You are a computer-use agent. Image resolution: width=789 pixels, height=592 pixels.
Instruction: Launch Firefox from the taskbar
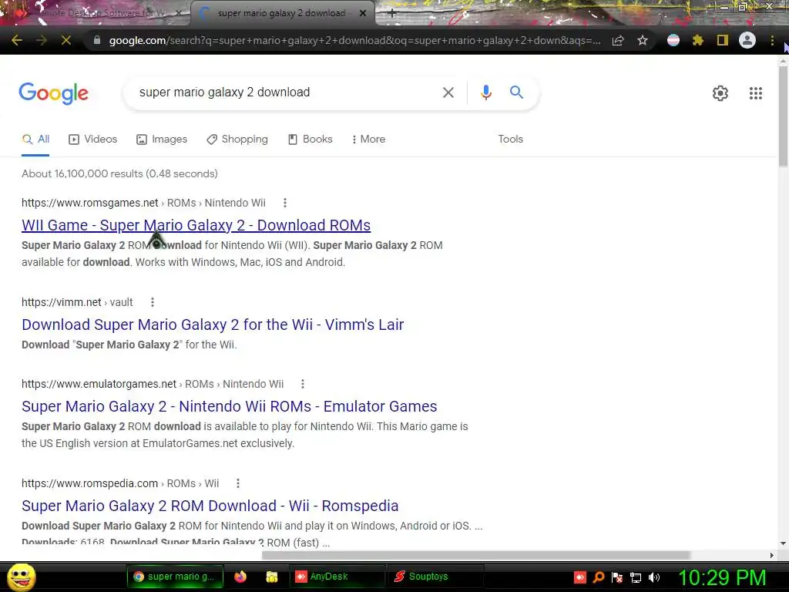tap(240, 577)
